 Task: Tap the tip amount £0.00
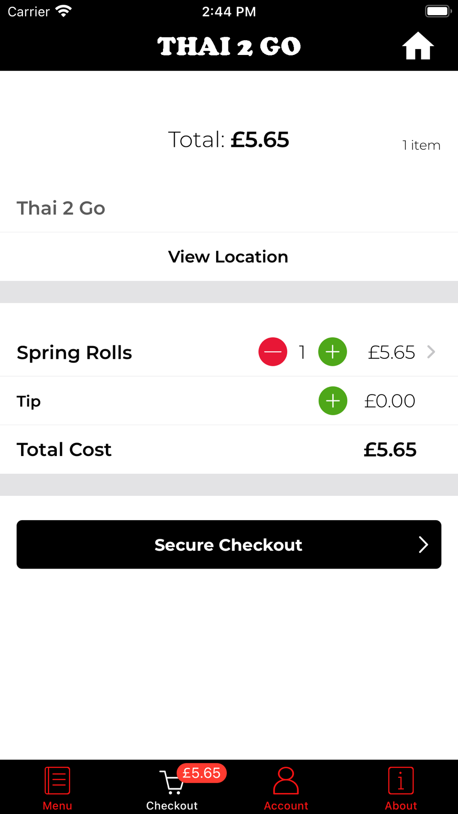tap(390, 401)
